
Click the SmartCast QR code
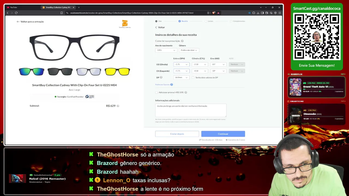[x=317, y=36]
